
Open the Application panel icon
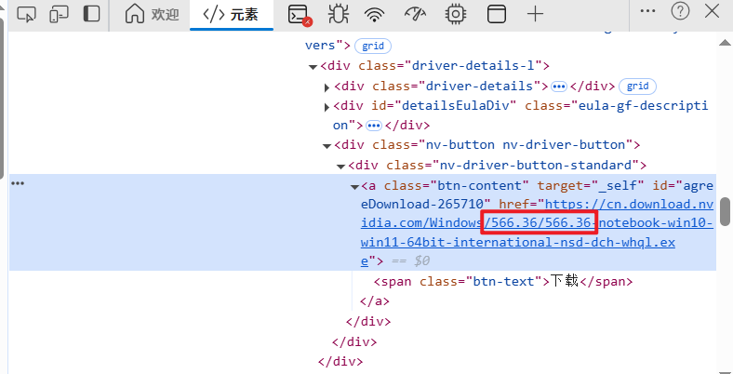(497, 14)
